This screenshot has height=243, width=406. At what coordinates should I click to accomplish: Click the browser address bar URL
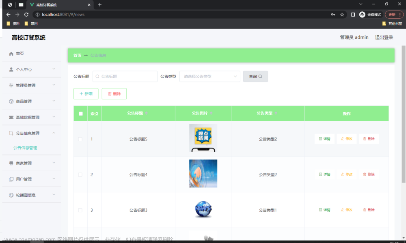63,15
